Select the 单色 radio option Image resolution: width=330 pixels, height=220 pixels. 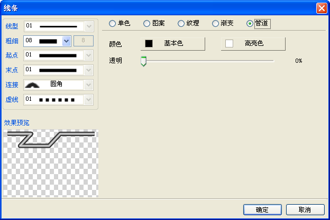(x=120, y=23)
